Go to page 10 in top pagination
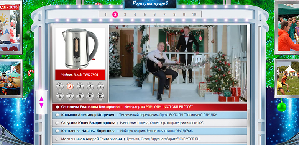The width and height of the screenshot is (299, 145). (x=194, y=14)
